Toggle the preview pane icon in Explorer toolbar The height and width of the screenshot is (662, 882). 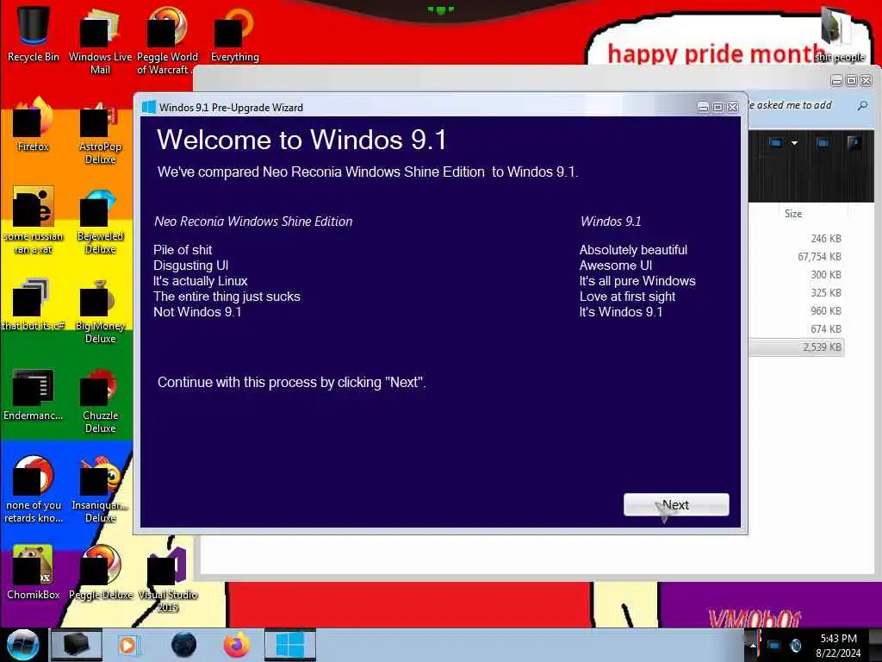point(823,143)
